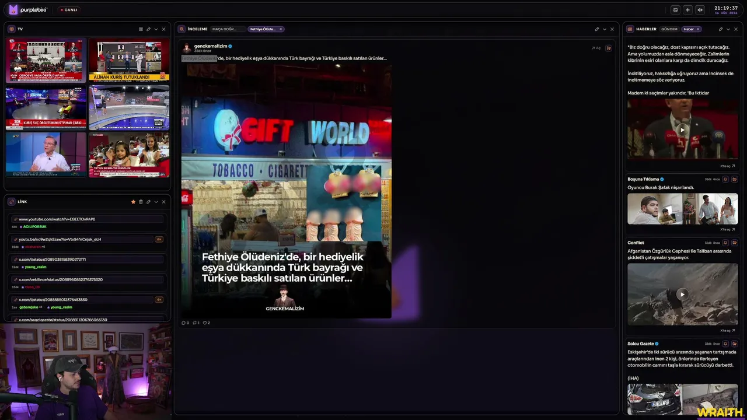Open the youtu.be/no9w2qk5zaw link
This screenshot has height=420, width=747.
tap(82, 239)
